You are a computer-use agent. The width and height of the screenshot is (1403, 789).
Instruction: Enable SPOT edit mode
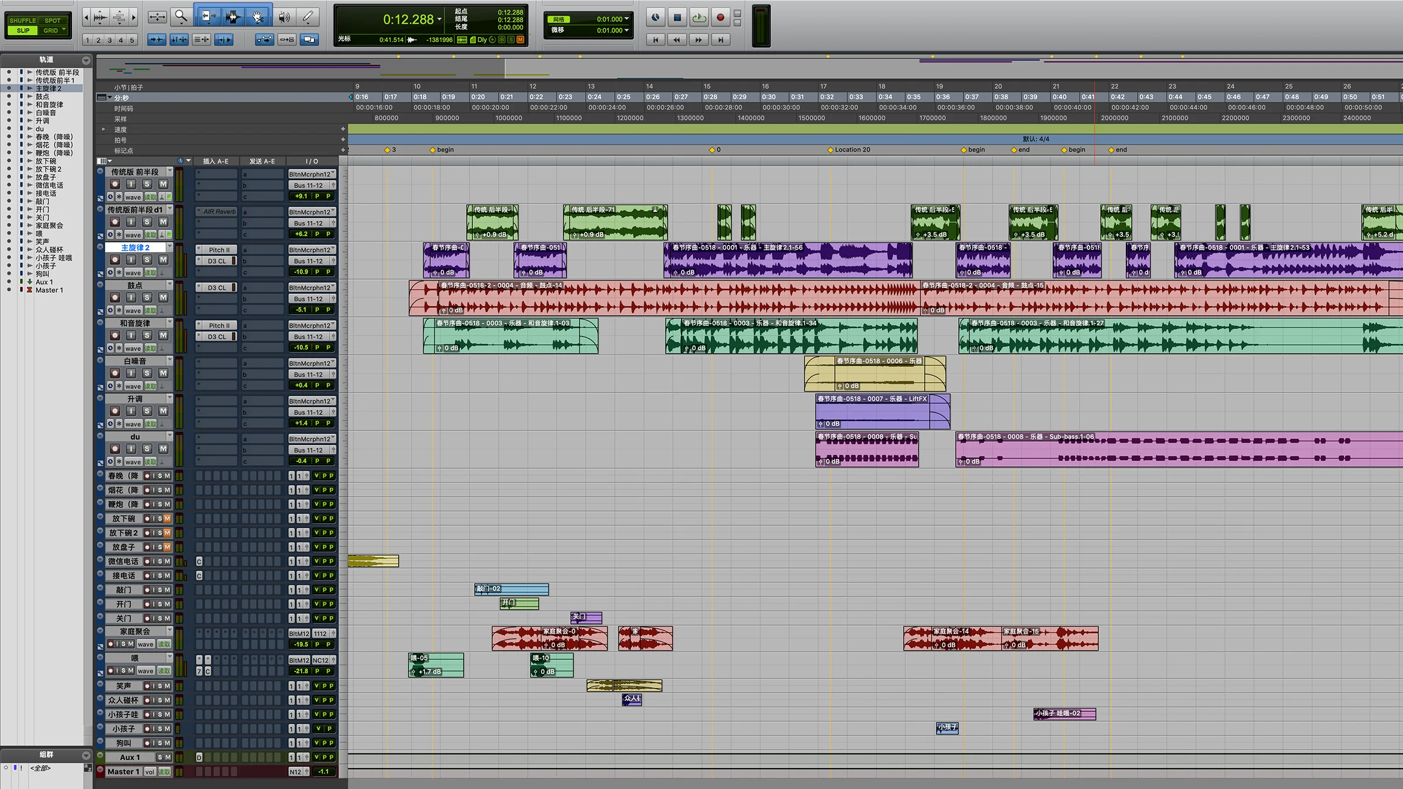53,20
